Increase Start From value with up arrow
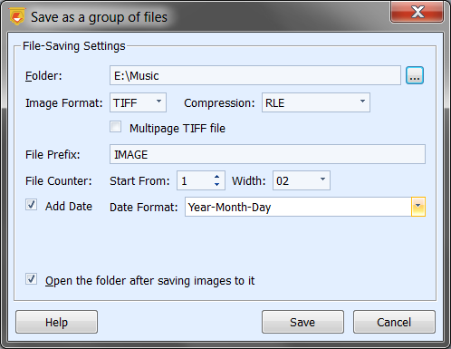The width and height of the screenshot is (451, 349). click(216, 177)
